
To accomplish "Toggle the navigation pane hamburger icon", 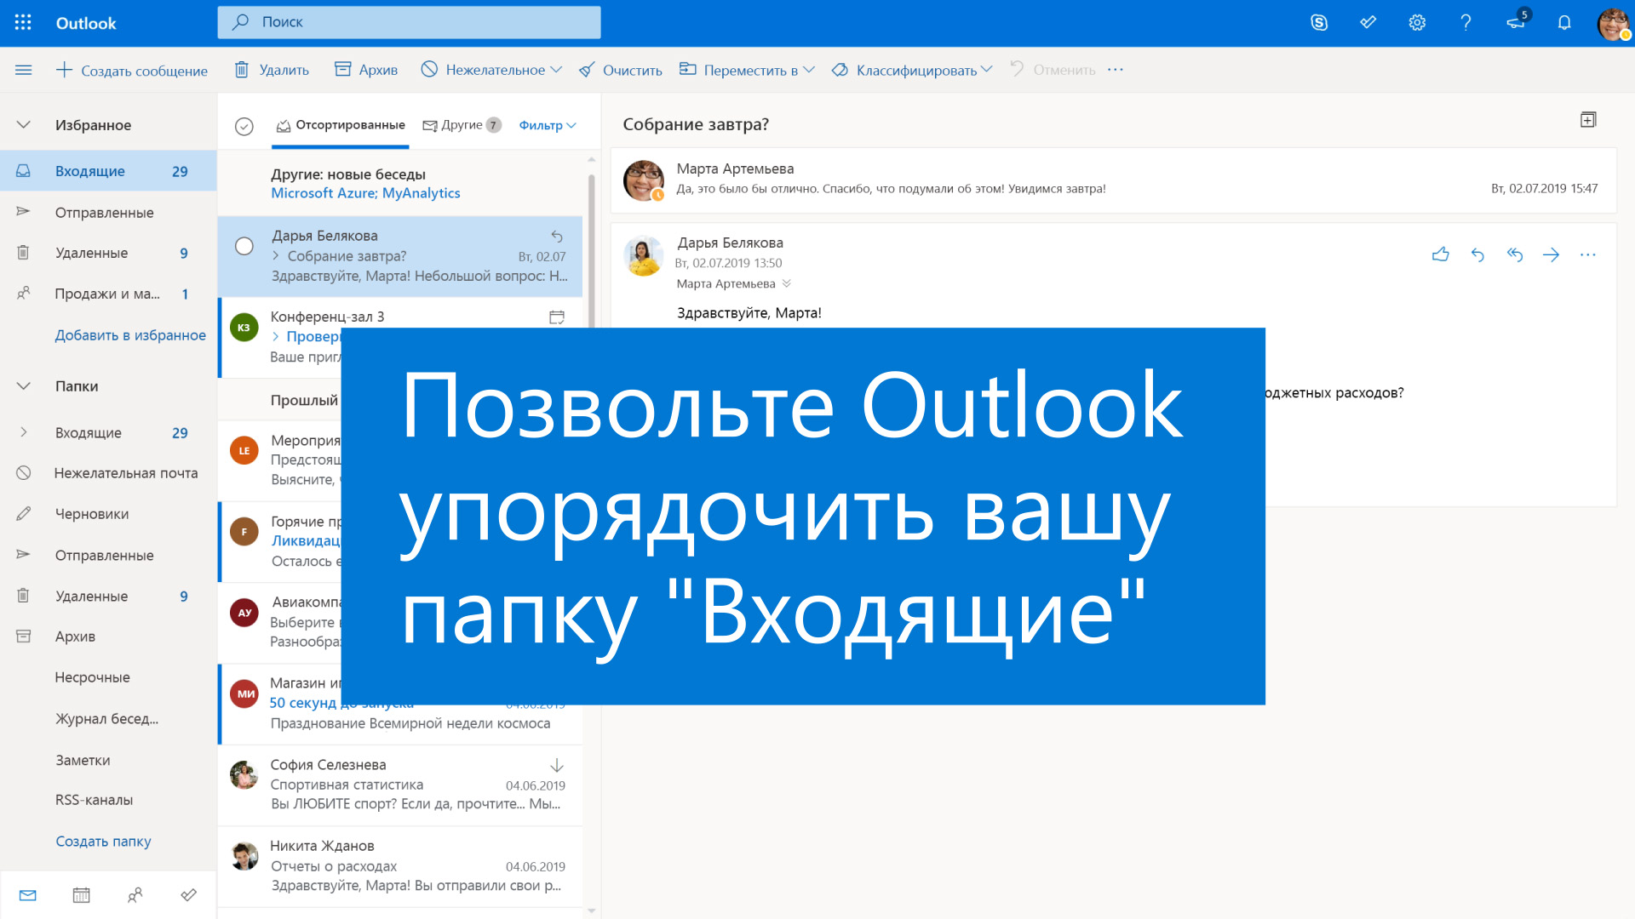I will [23, 70].
